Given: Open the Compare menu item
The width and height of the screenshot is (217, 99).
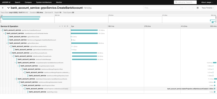Looking at the screenshot, I should pyautogui.click(x=28, y=2).
